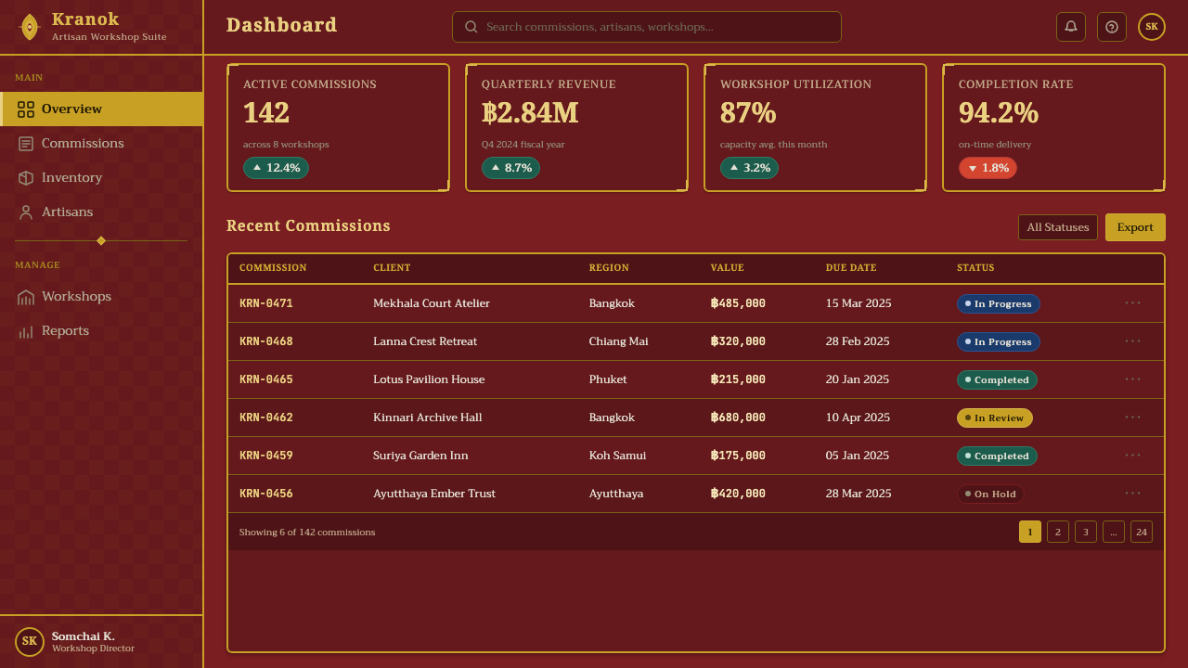Screen dimensions: 1188x668
Task: Click the 1.8% decrease badge
Action: pos(988,168)
